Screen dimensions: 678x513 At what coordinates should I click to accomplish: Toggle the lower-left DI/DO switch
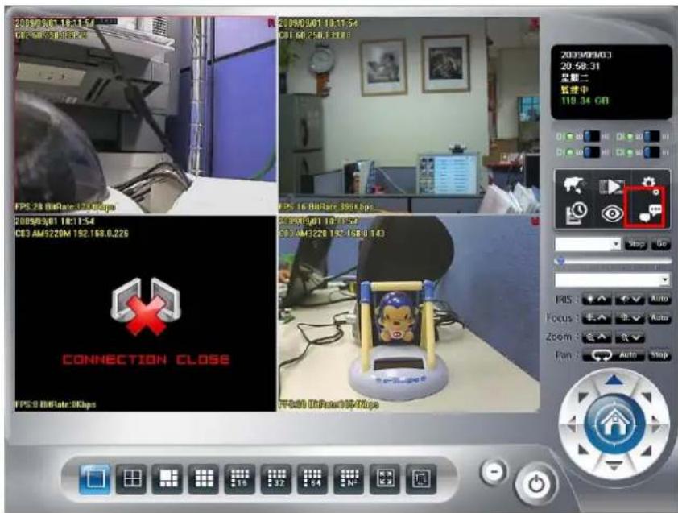[592, 152]
